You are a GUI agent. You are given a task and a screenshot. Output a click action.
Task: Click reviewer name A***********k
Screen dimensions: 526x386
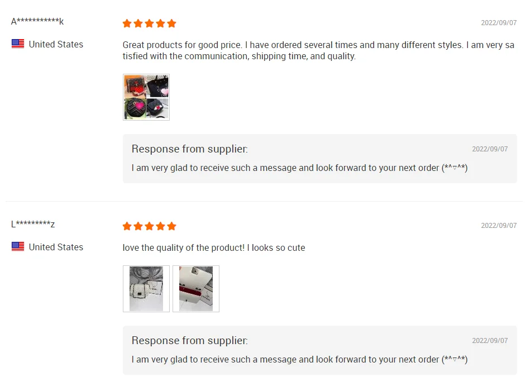(x=37, y=22)
